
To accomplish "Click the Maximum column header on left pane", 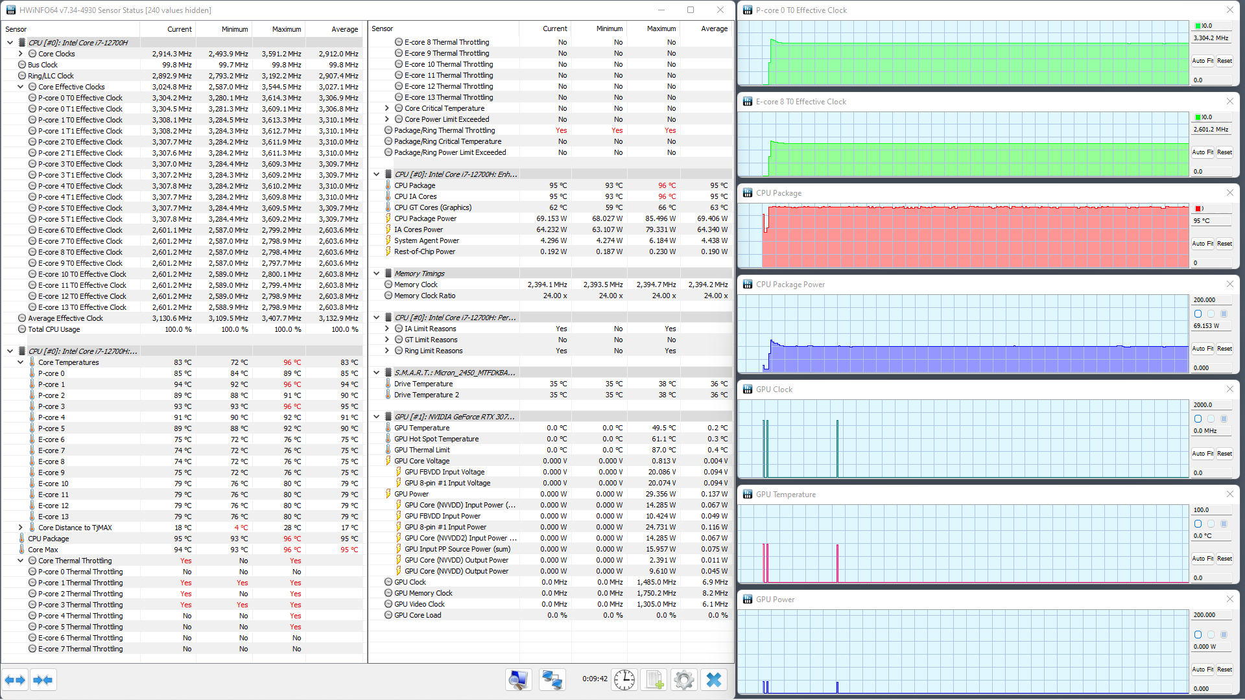I will (x=286, y=29).
